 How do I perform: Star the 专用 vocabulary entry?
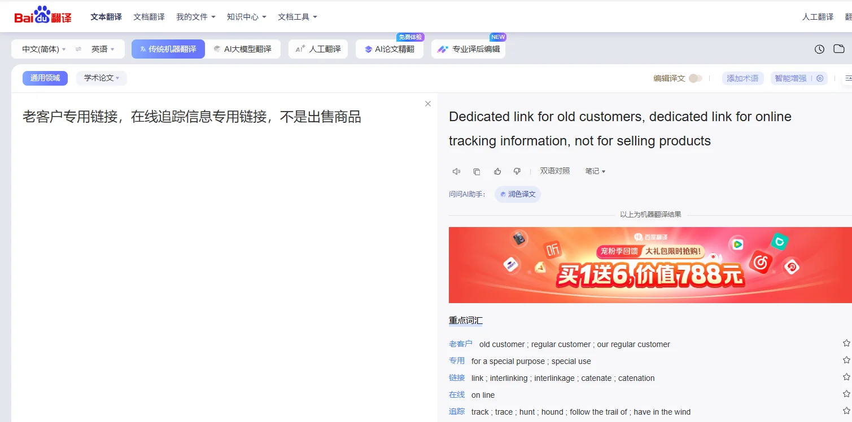(846, 360)
